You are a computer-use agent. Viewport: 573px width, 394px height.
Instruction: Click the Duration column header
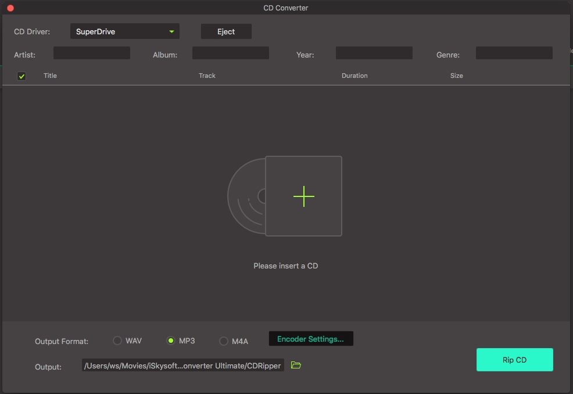pyautogui.click(x=354, y=76)
